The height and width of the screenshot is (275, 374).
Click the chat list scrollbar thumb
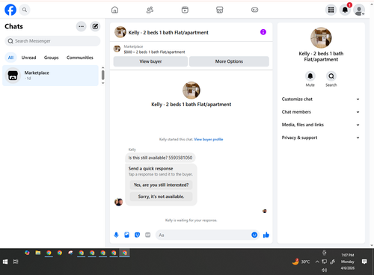pos(102,75)
